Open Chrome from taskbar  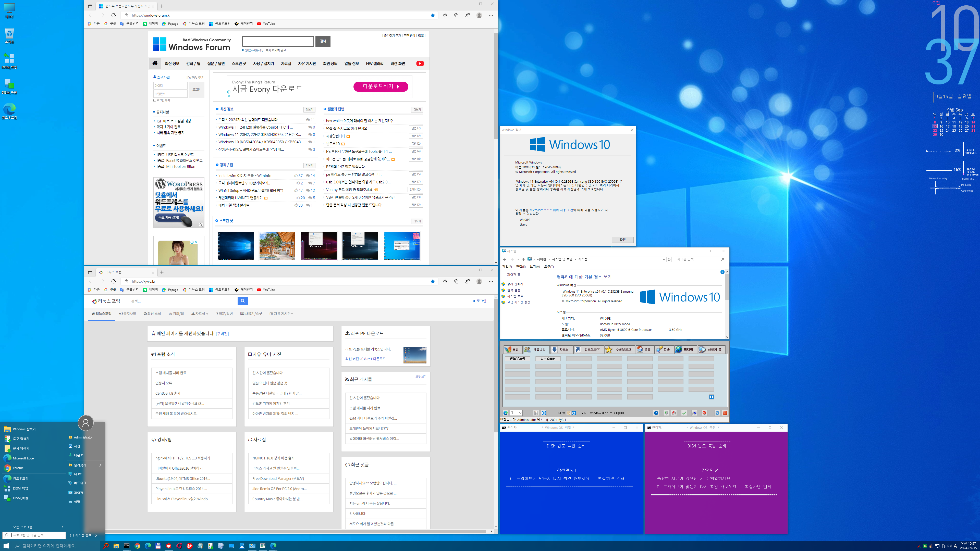[x=137, y=546]
